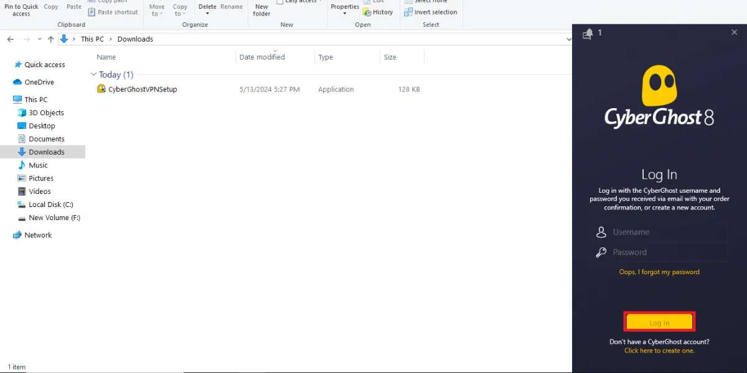The height and width of the screenshot is (373, 747).
Task: Close the CyberGhost login panel
Action: point(734,32)
